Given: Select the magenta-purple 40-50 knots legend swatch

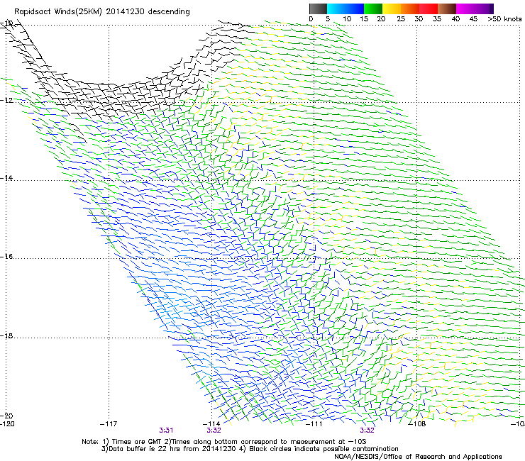Looking at the screenshot, I should click(x=475, y=9).
